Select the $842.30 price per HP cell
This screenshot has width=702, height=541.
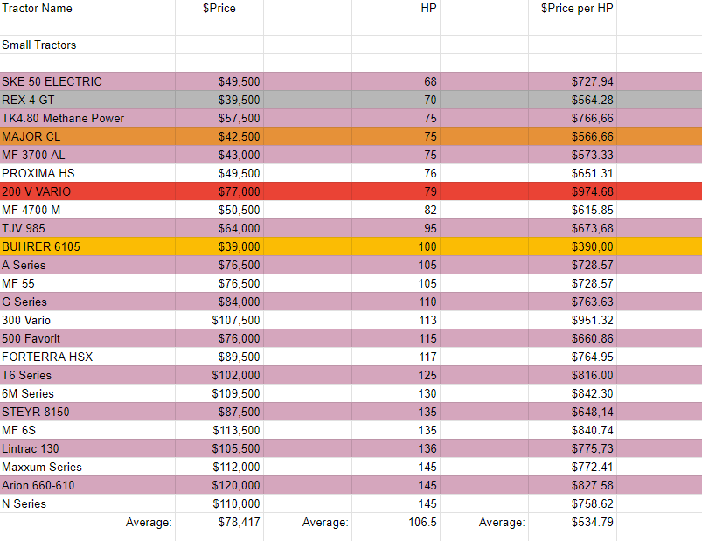pos(573,393)
